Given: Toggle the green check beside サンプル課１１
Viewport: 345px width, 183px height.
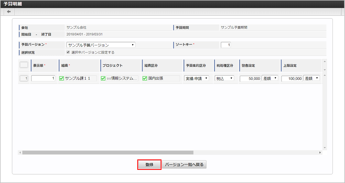Looking at the screenshot, I should click(x=62, y=79).
